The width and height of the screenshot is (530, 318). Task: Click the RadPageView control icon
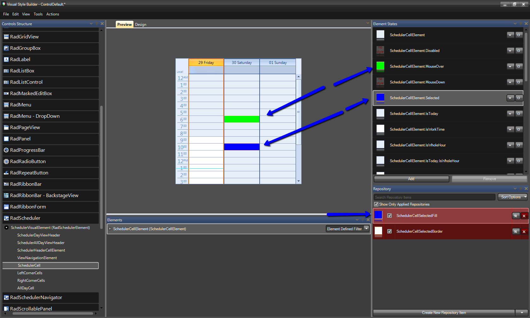[6, 128]
